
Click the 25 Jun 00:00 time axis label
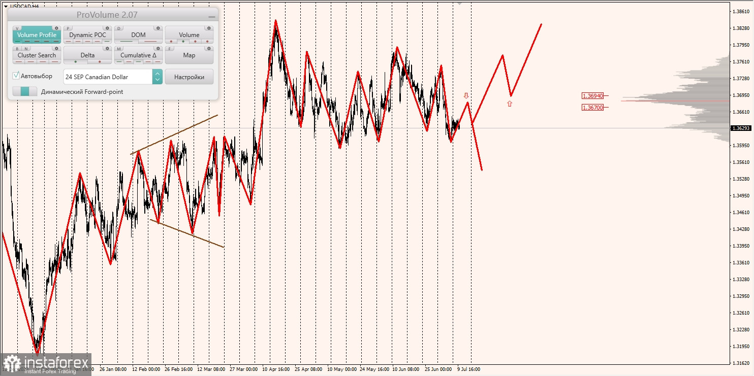point(438,369)
